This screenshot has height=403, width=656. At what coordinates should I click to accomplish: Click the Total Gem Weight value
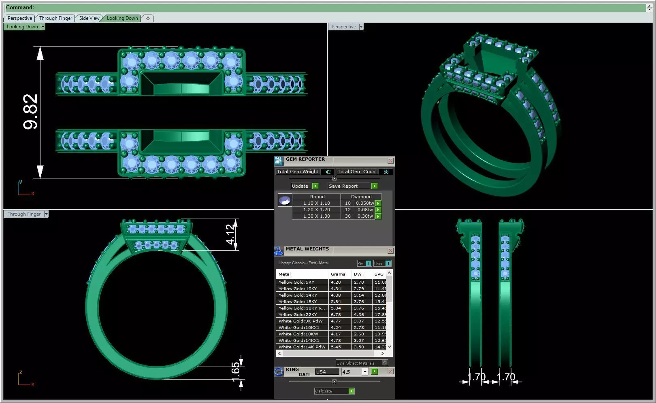(x=328, y=172)
